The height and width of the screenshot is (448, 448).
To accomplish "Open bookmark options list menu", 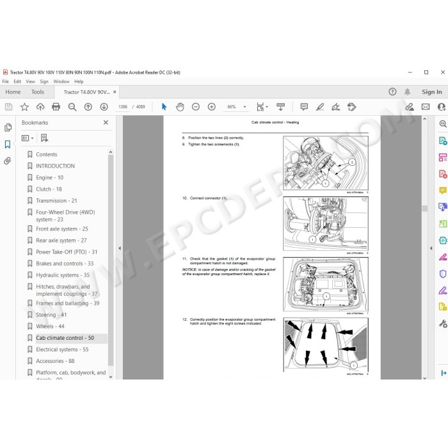I will pos(28,138).
